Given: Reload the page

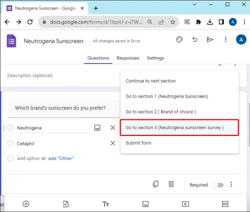Looking at the screenshot, I should pyautogui.click(x=30, y=22).
